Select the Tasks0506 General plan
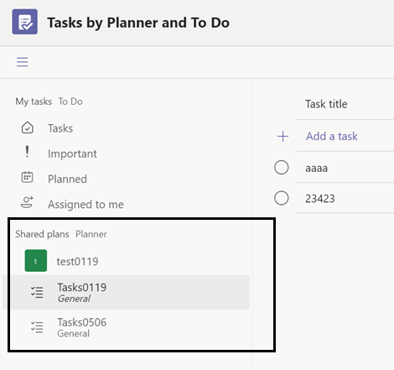 131,327
